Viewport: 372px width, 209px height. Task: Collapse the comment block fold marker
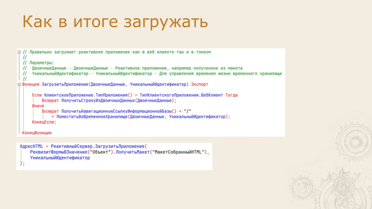(19, 52)
